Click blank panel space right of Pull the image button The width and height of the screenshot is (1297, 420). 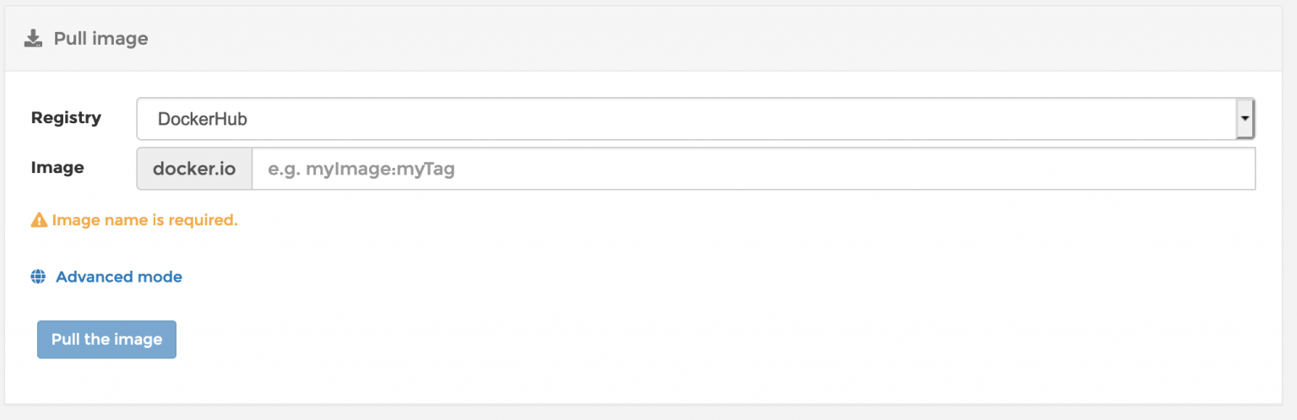[x=591, y=340]
